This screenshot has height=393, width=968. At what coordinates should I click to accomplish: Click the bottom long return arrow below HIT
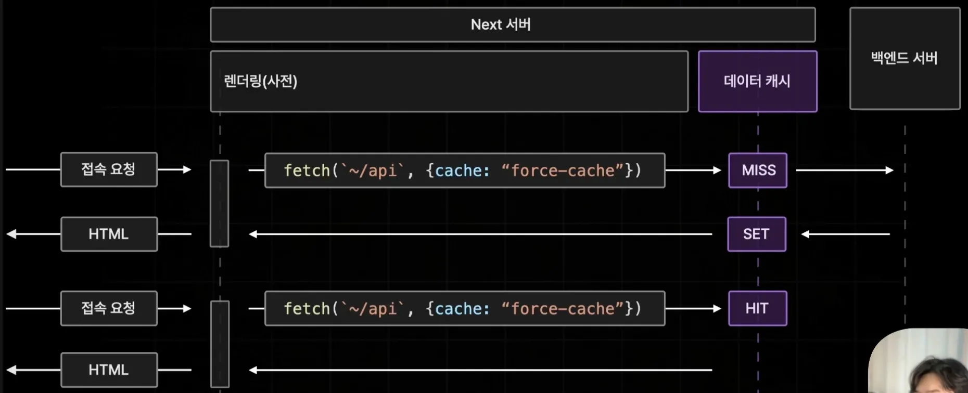(480, 370)
